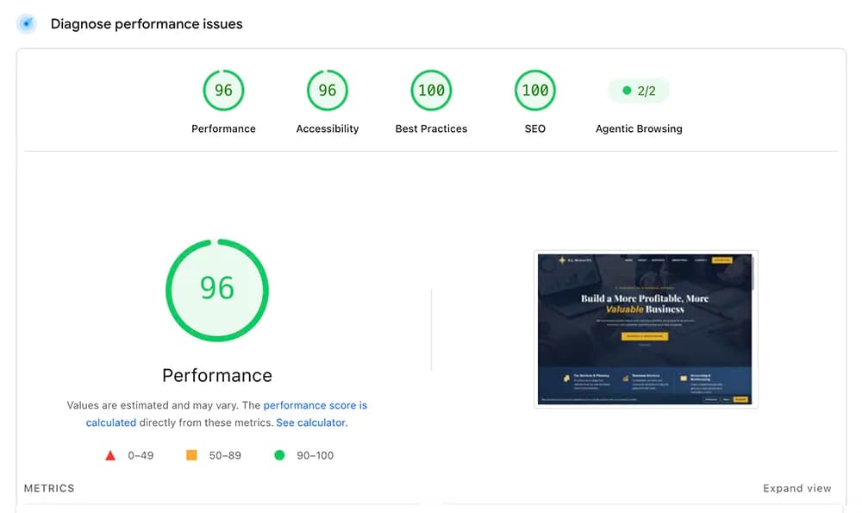Click the Expand view toggle
This screenshot has width=862, height=513.
(x=796, y=488)
